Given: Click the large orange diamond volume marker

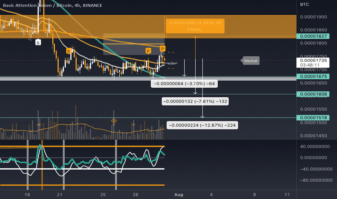Looking at the screenshot, I should point(114,121).
